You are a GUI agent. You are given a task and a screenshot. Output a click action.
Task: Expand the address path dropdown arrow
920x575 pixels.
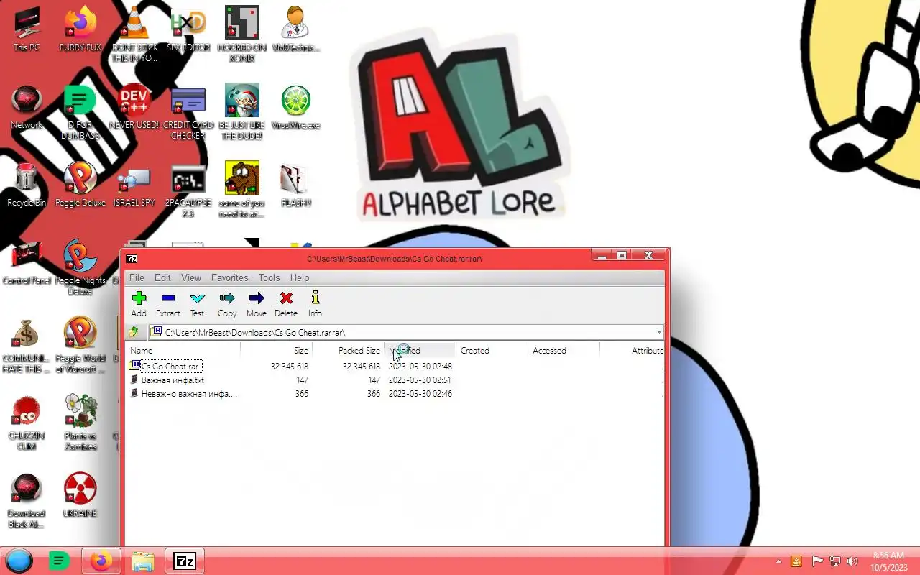[x=659, y=332]
